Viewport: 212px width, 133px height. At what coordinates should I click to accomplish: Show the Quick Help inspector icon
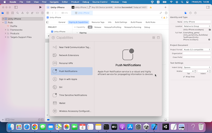point(195,13)
